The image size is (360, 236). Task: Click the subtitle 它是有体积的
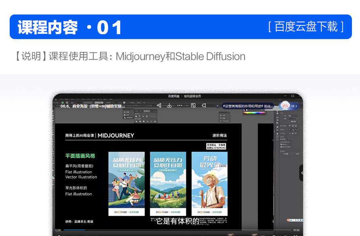[178, 221]
